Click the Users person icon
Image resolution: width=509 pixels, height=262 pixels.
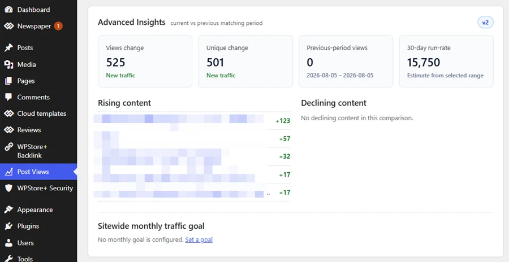tap(8, 243)
